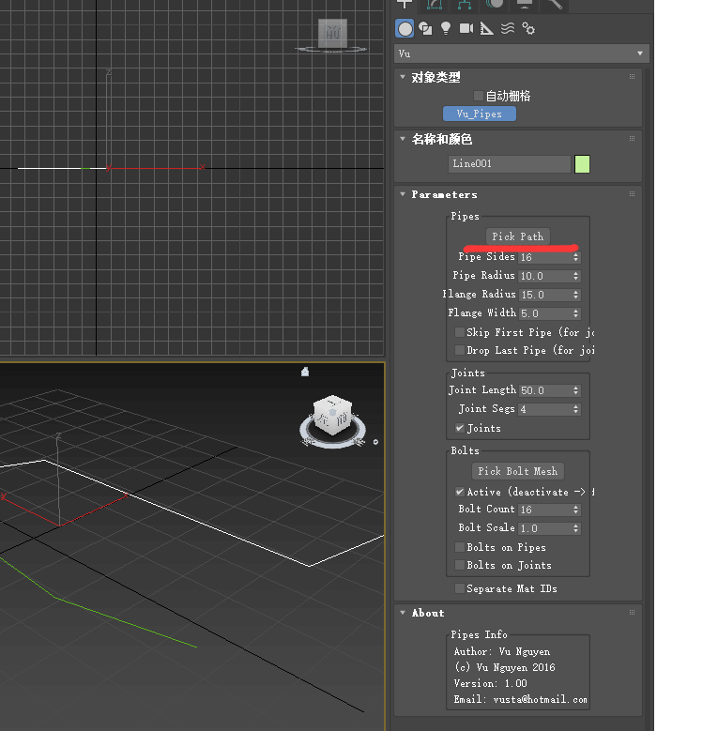The height and width of the screenshot is (731, 718).
Task: Enable Bolts on Pipes checkbox
Action: (x=460, y=547)
